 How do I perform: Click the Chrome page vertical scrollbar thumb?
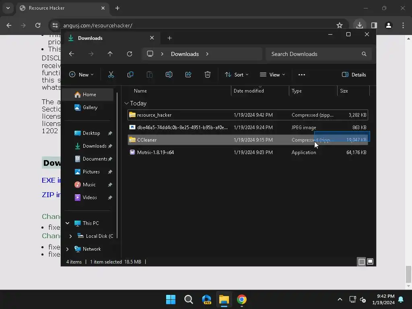(x=408, y=274)
